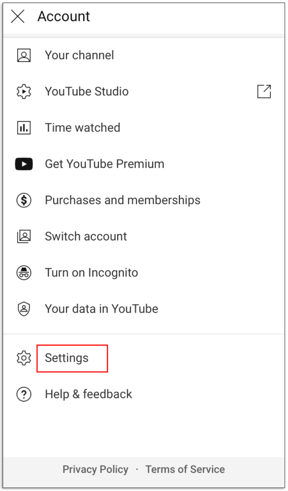Click the Incognito glasses icon

(24, 272)
